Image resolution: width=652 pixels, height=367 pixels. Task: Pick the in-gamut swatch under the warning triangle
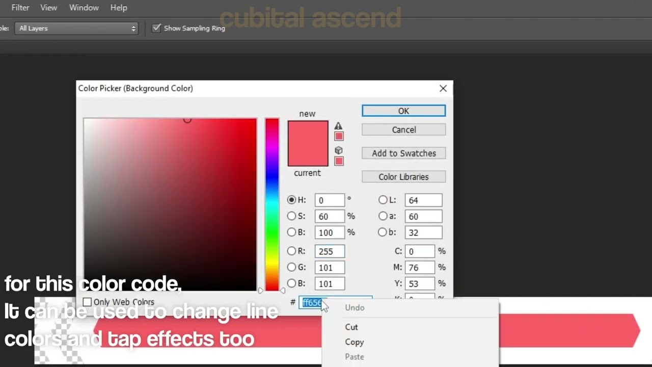(339, 136)
